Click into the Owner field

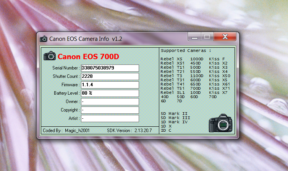pos(110,102)
